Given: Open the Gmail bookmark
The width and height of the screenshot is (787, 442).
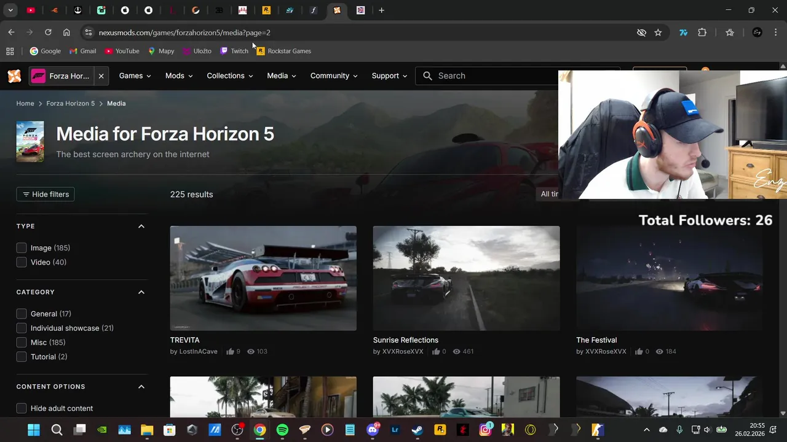Looking at the screenshot, I should (x=83, y=51).
